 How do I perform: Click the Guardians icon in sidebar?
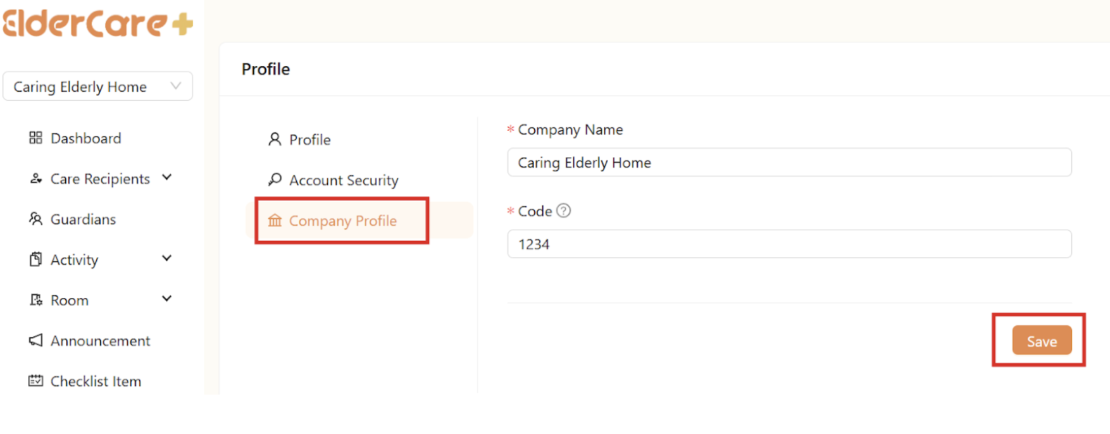pos(35,218)
